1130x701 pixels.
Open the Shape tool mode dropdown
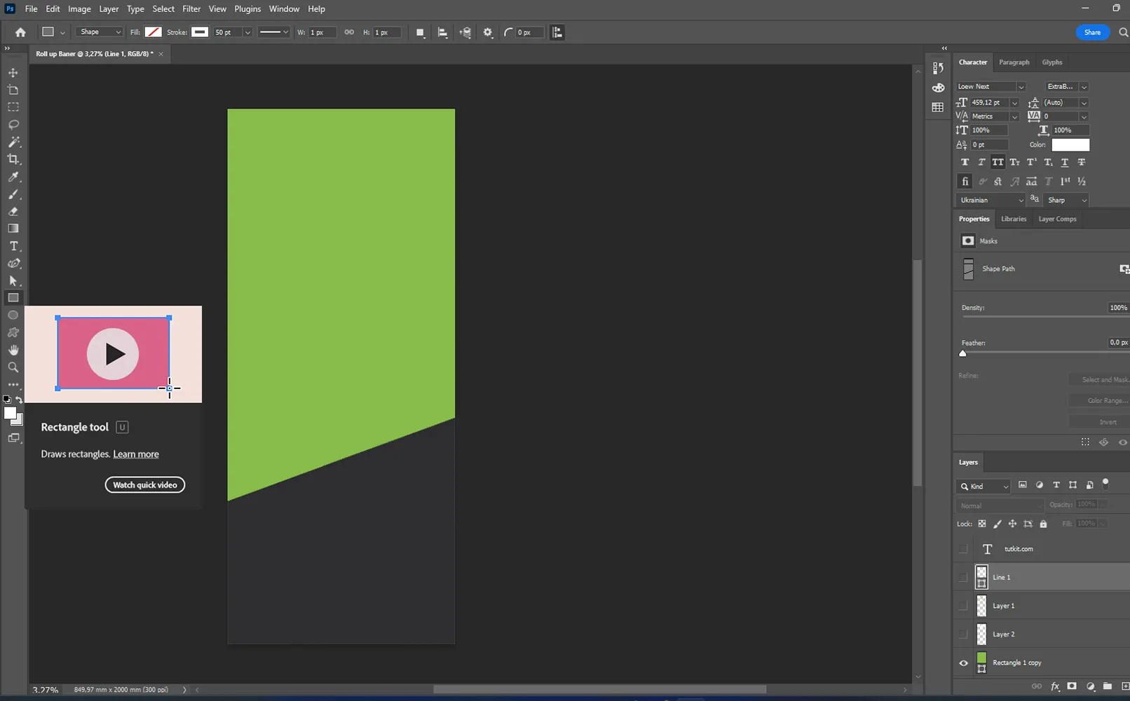point(99,32)
